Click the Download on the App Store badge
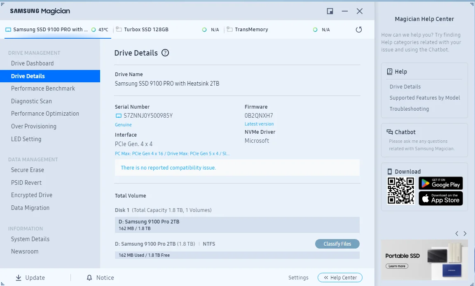 pyautogui.click(x=440, y=198)
